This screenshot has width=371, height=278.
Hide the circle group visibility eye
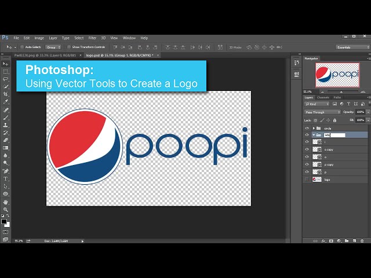[307, 128]
